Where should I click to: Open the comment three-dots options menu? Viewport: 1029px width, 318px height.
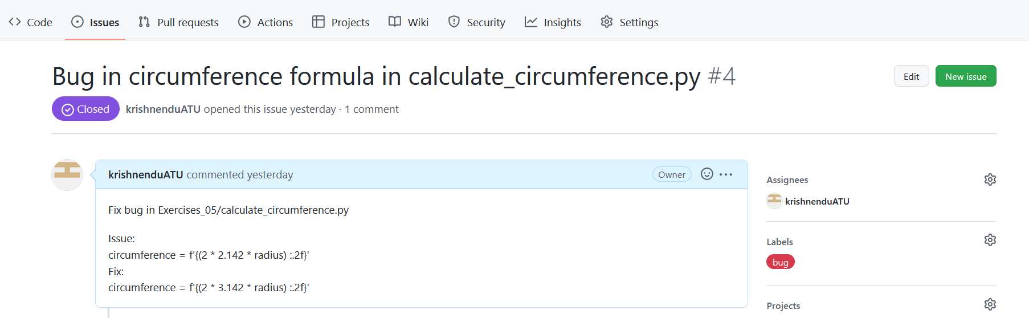tap(726, 174)
